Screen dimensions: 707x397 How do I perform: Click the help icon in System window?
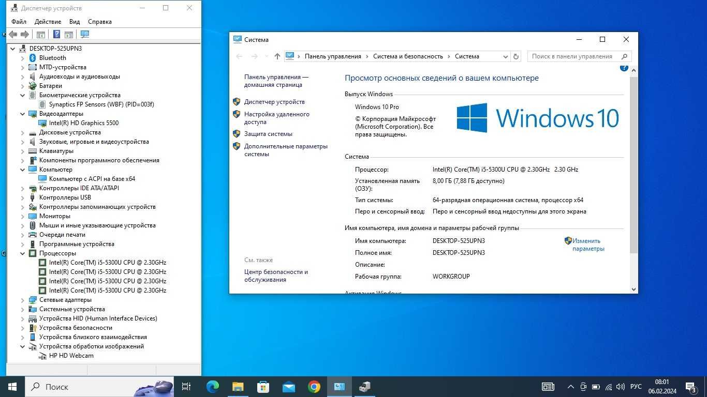click(624, 68)
